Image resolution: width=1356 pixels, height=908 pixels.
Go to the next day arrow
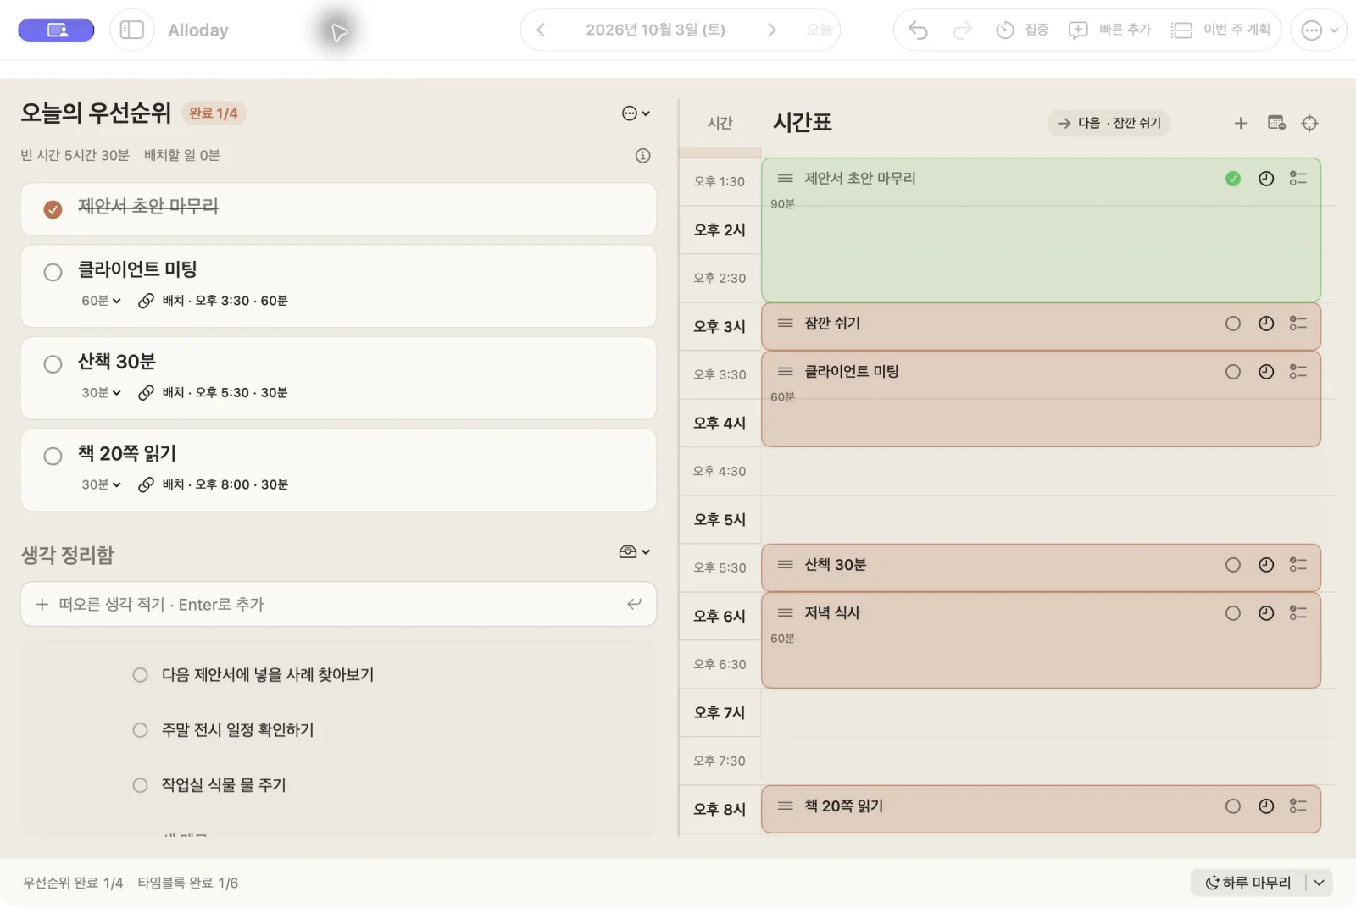click(771, 30)
